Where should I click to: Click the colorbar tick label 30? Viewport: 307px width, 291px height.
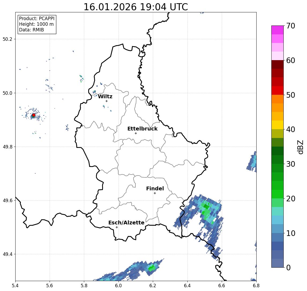pos(291,164)
